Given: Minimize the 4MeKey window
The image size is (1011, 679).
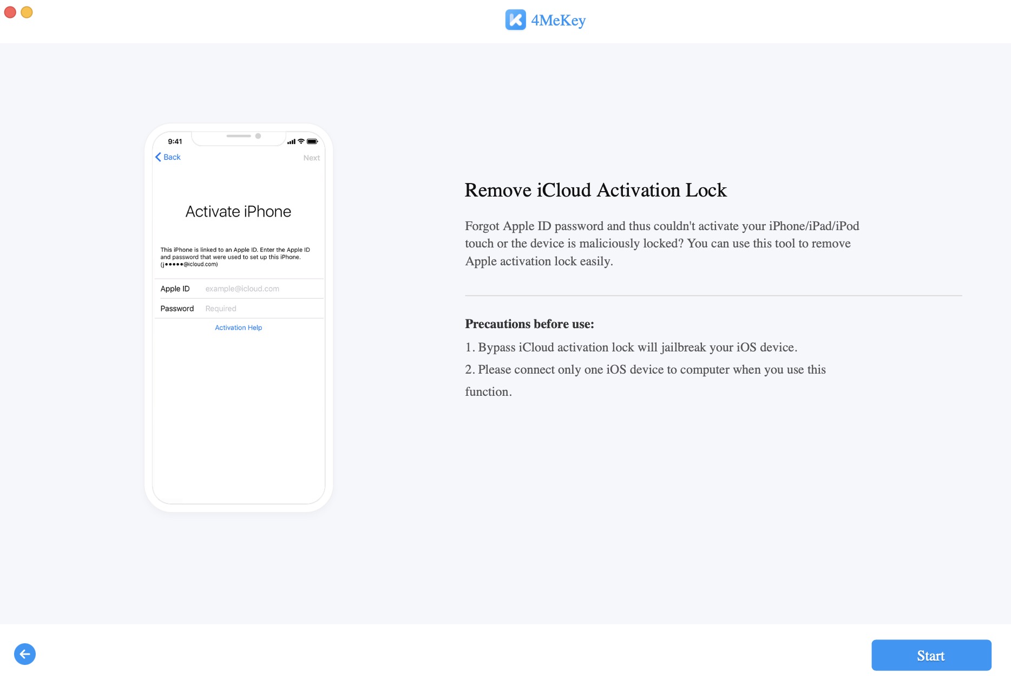Looking at the screenshot, I should click(27, 12).
